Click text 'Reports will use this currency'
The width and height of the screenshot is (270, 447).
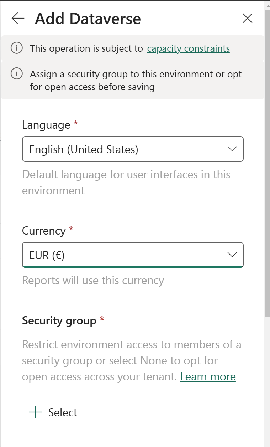point(93,281)
